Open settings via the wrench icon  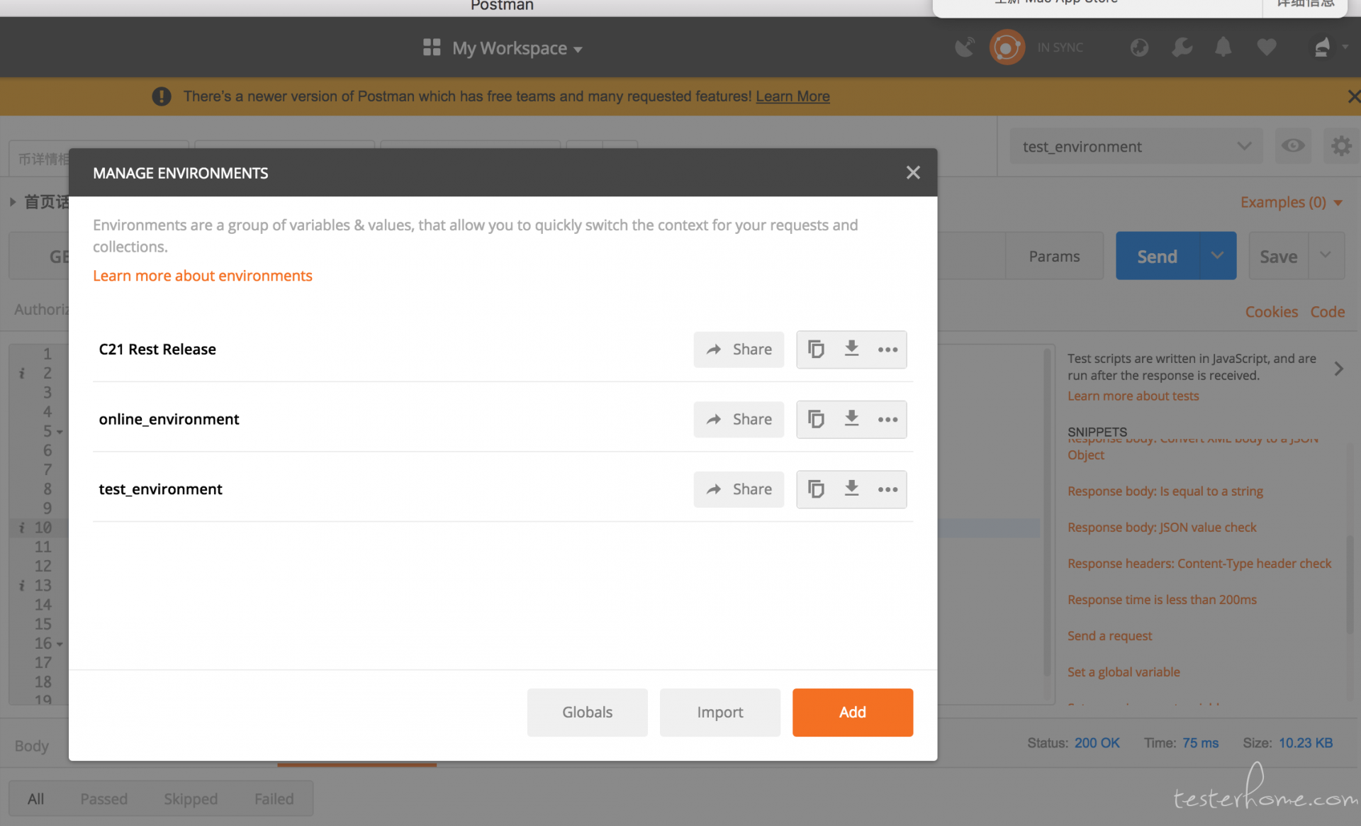point(1182,48)
